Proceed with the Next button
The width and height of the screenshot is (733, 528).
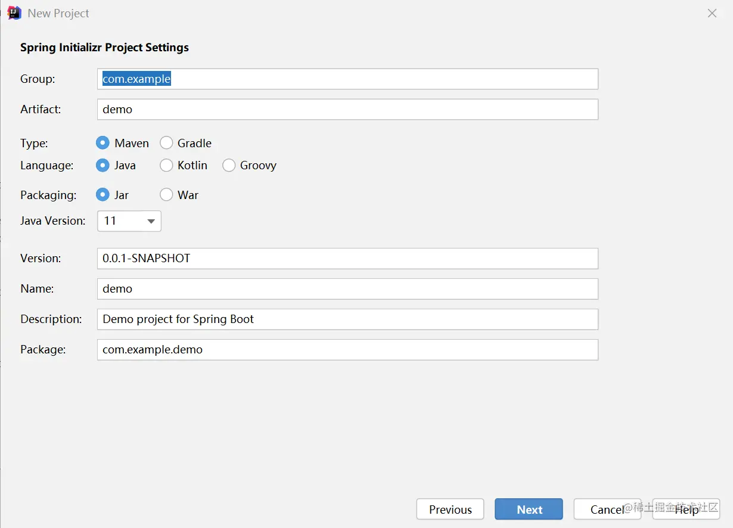pos(529,509)
